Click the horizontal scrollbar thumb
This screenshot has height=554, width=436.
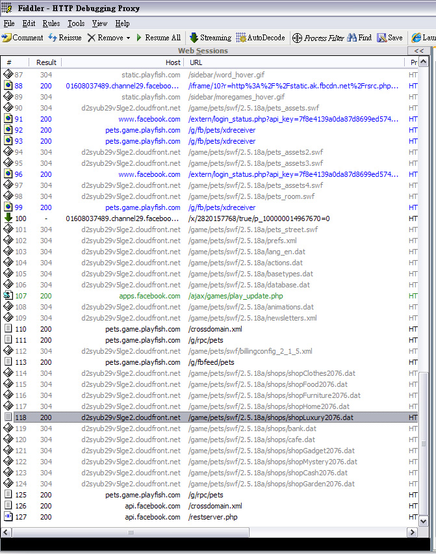point(131,532)
